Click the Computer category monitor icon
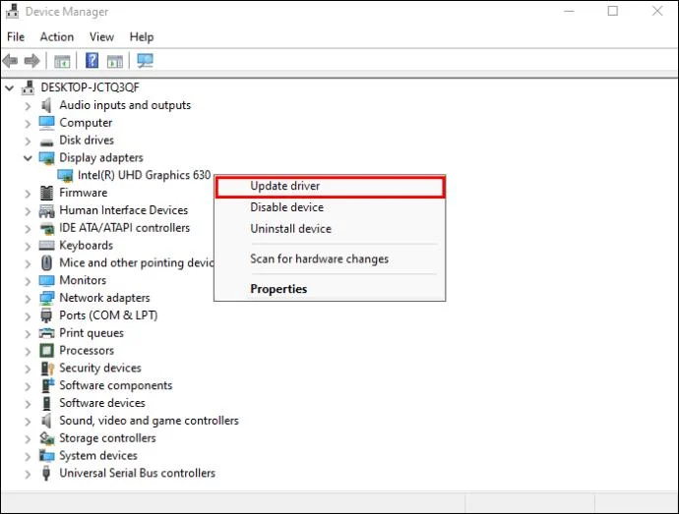The width and height of the screenshot is (679, 514). coord(46,123)
